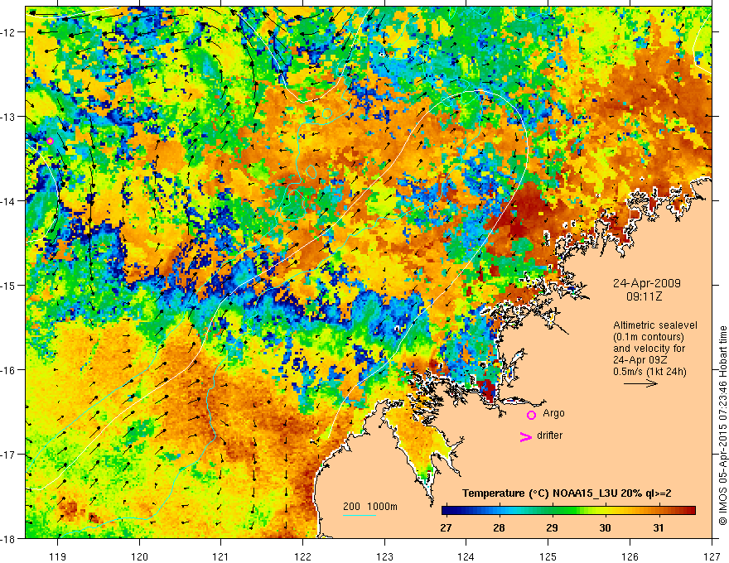This screenshot has height=563, width=729.
Task: Click the longitude axis label "121"
Action: pos(221,557)
